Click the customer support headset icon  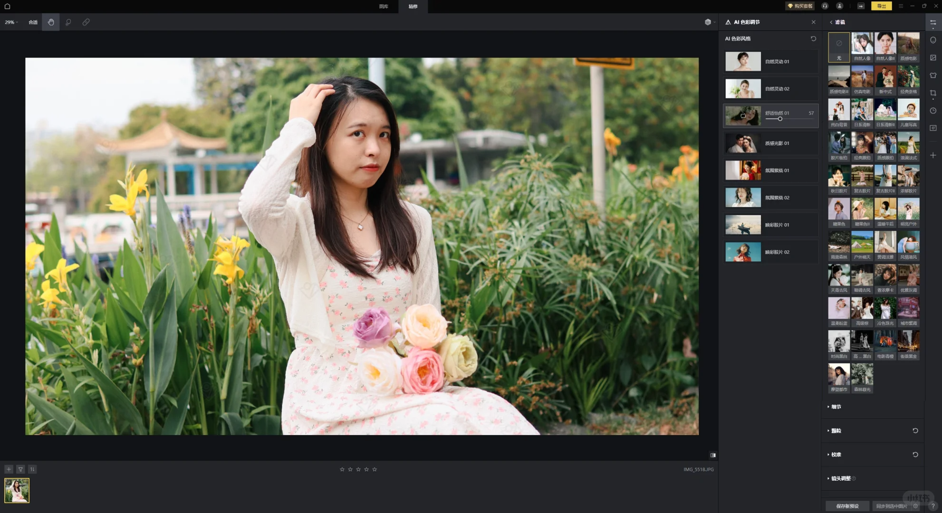click(x=825, y=6)
